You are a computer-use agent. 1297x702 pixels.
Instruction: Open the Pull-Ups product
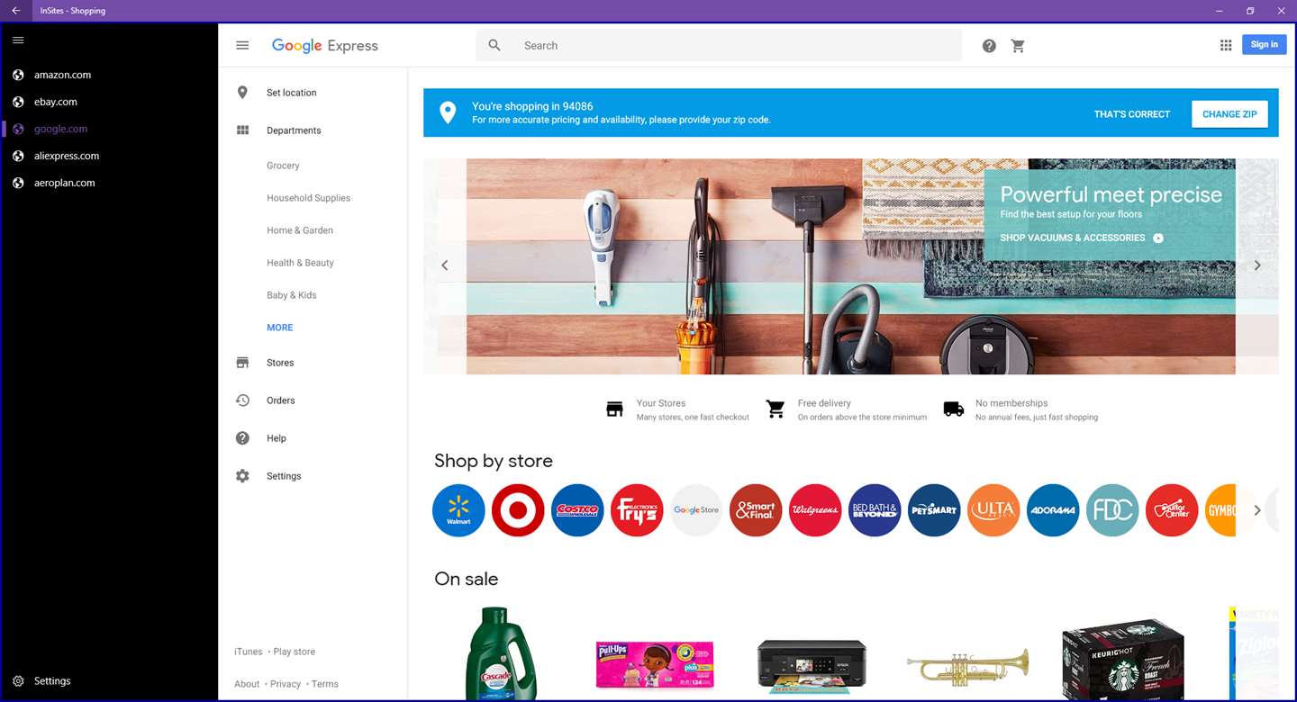pyautogui.click(x=655, y=665)
